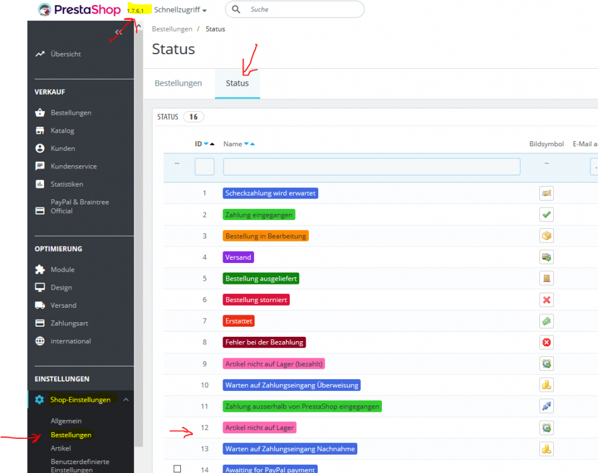This screenshot has width=598, height=473.
Task: Open Zahlungsart sidebar link
Action: coord(69,323)
